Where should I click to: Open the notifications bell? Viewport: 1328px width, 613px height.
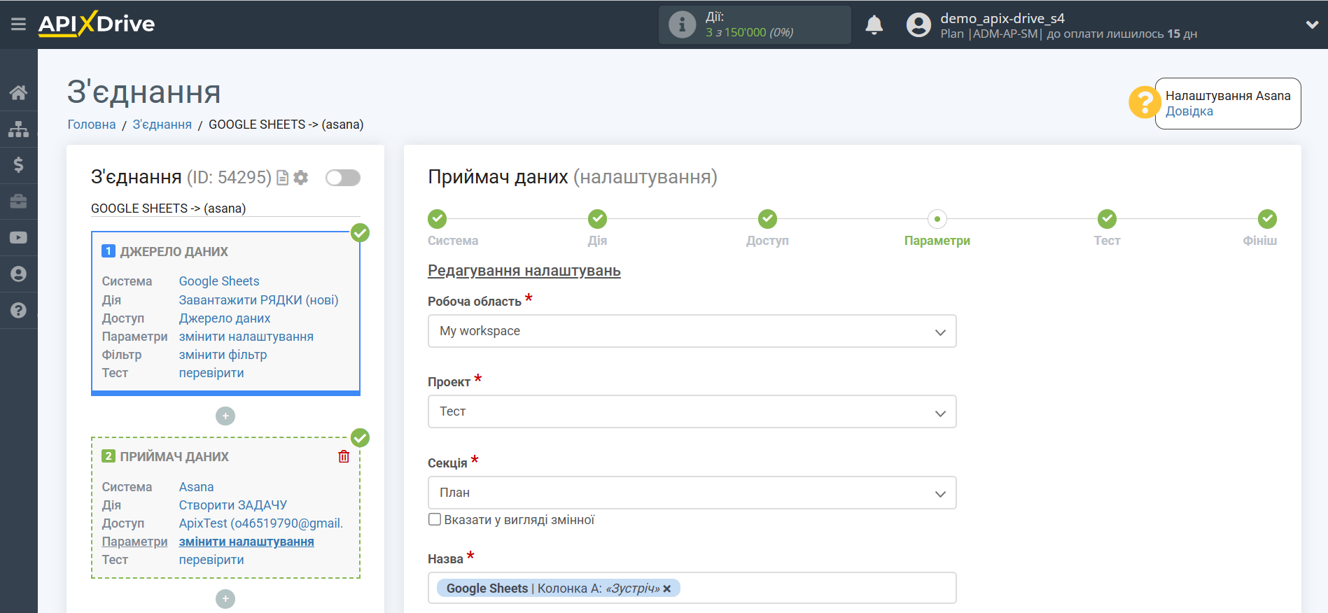coord(874,25)
